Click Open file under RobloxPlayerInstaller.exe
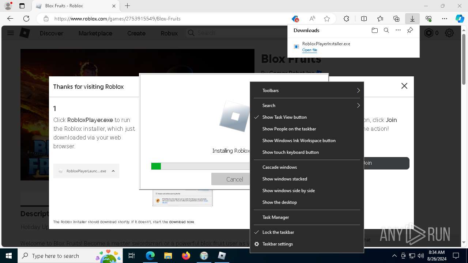This screenshot has width=468, height=263. coord(310,50)
